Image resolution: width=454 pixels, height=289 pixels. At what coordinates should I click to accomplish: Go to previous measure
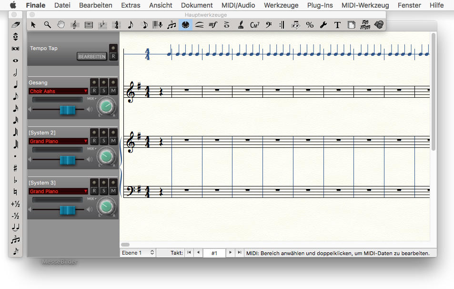pos(198,252)
